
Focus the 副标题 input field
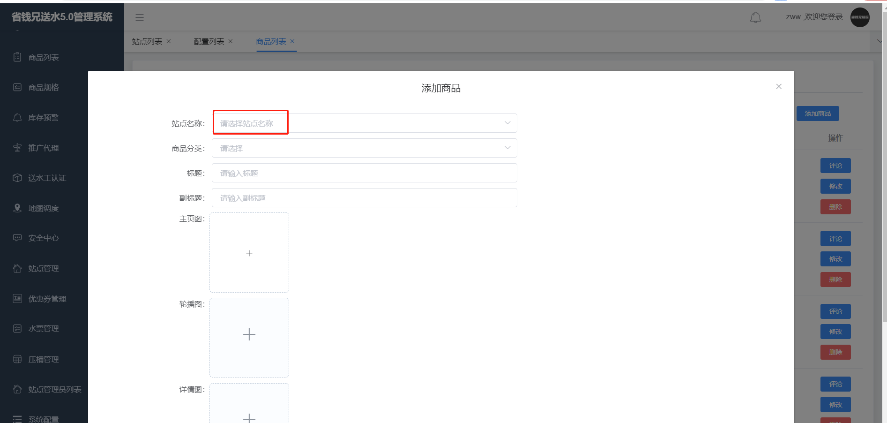point(364,198)
